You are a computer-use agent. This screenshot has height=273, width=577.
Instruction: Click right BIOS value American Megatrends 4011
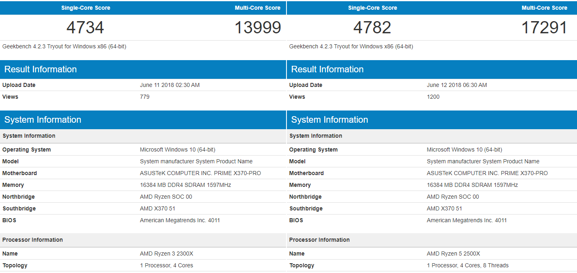[467, 220]
